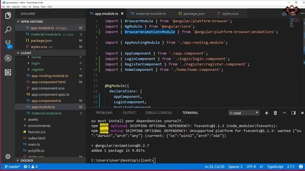Open the Tasks menu
This screenshot has height=171, width=305.
point(43,7)
